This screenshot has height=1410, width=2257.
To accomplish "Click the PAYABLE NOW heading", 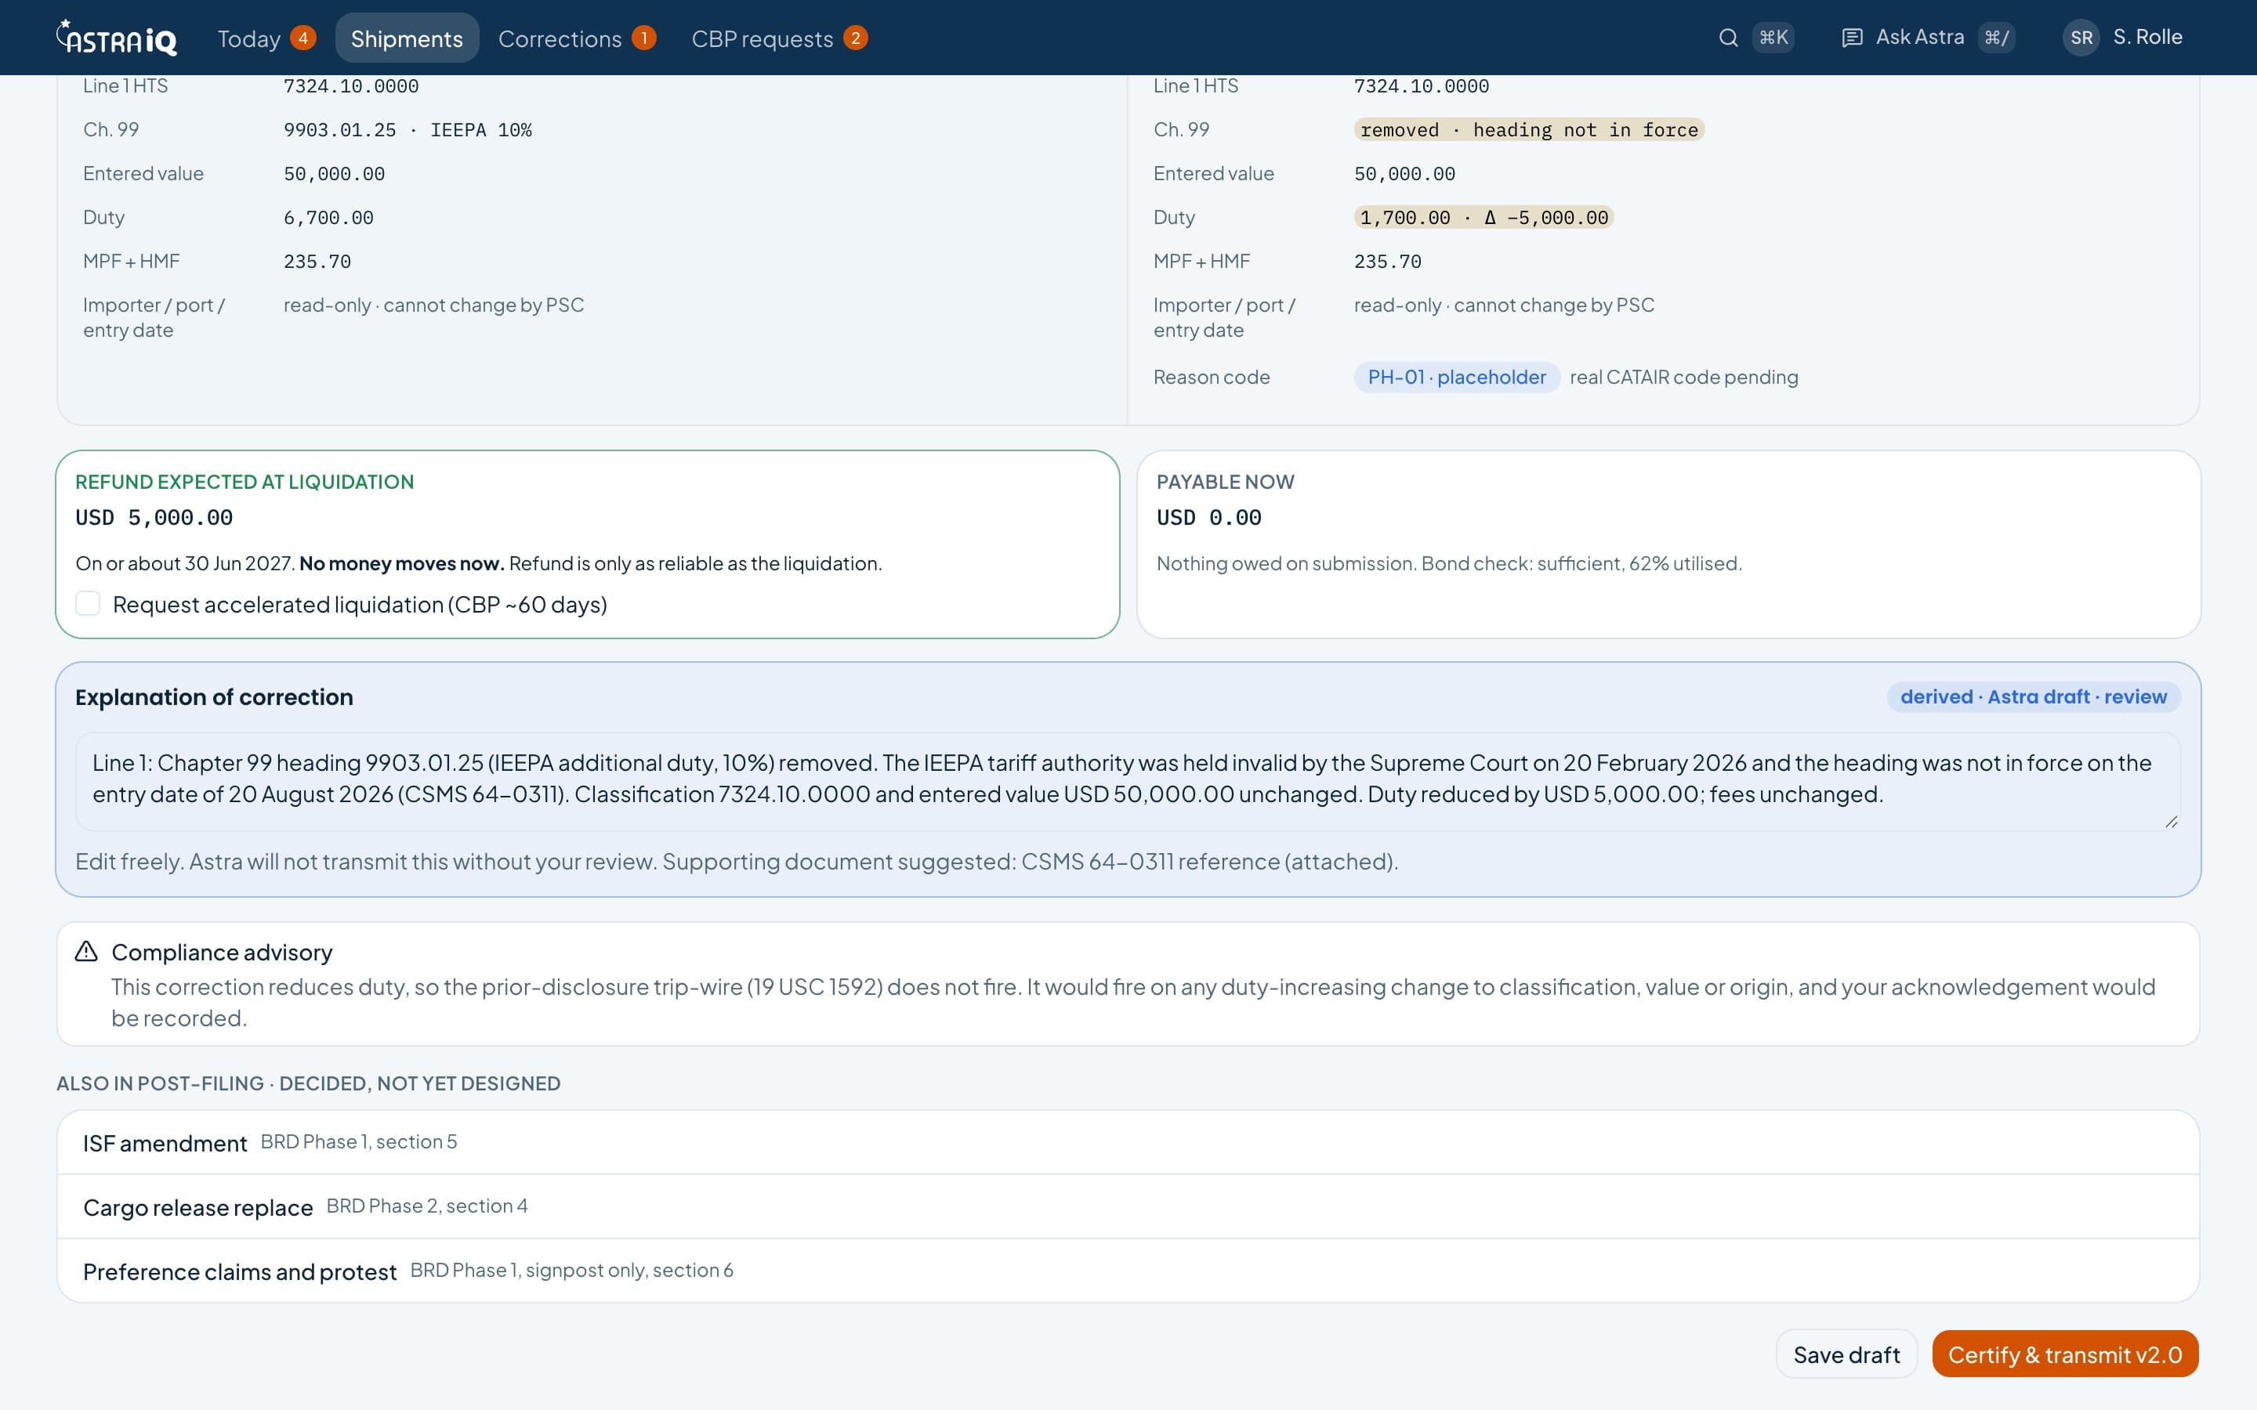I will (1225, 481).
